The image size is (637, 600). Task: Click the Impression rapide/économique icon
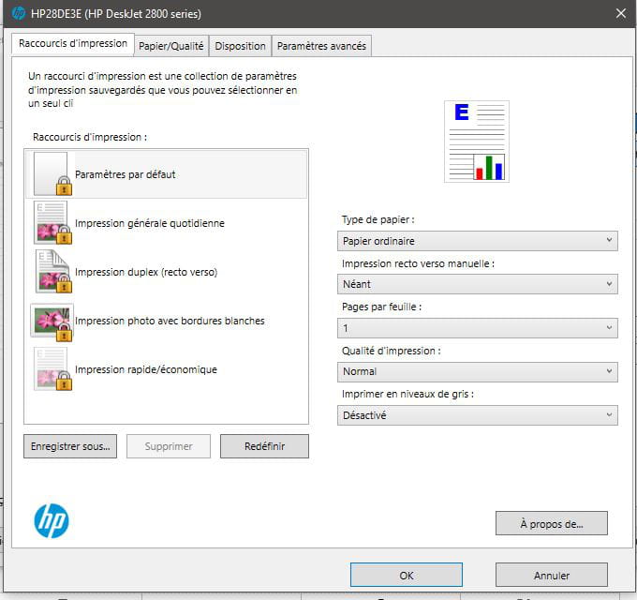[x=52, y=369]
